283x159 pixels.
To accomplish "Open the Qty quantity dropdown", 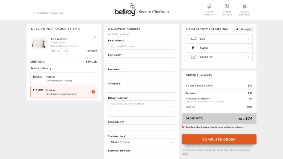I will click(62, 51).
